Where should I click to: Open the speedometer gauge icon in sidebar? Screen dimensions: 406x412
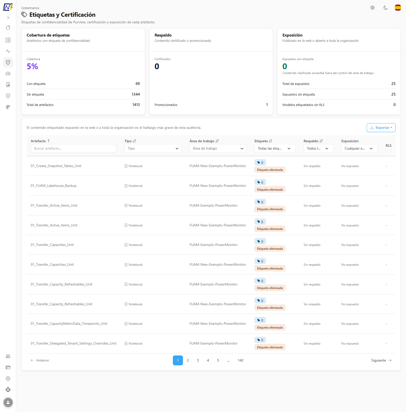(x=8, y=74)
